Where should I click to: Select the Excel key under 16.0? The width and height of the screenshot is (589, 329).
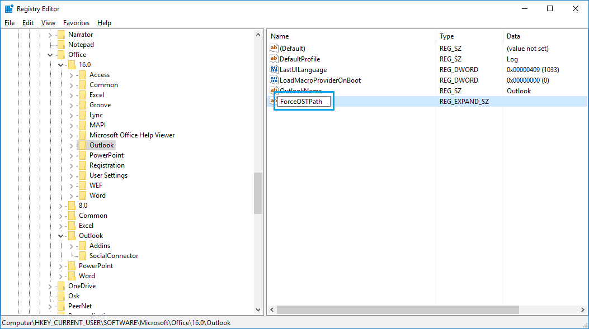[97, 95]
